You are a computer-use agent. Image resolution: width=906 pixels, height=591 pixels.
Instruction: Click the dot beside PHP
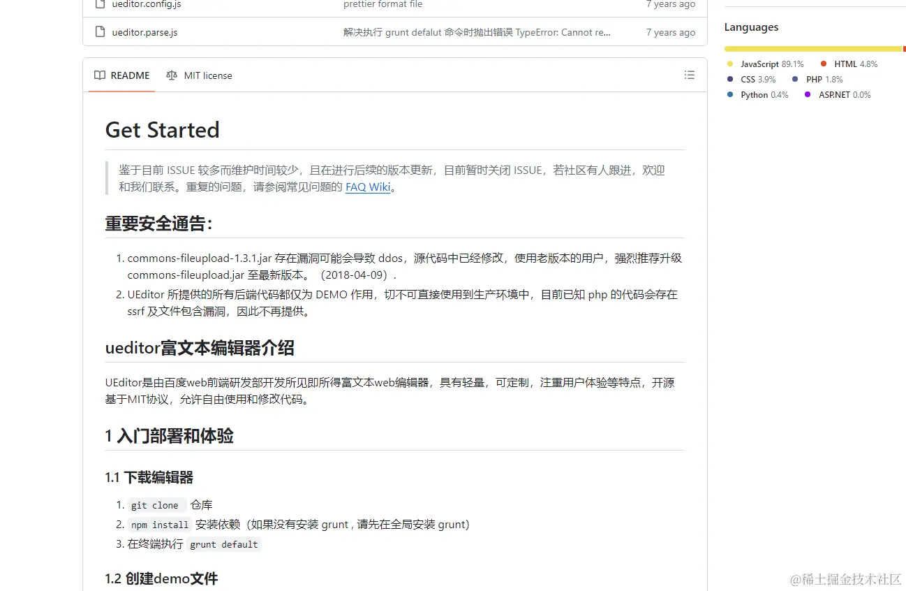click(x=795, y=80)
